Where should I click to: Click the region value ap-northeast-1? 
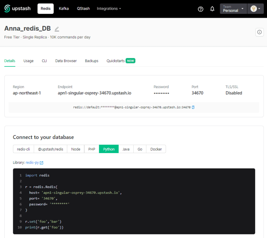tap(27, 93)
